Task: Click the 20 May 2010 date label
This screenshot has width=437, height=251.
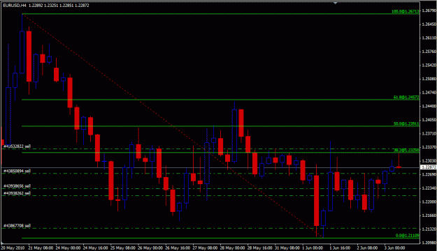Action: coord(13,248)
